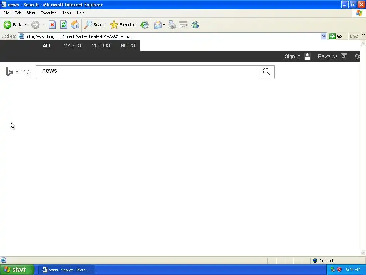The width and height of the screenshot is (366, 275).
Task: Click the Internet zone in the status bar
Action: tap(323, 261)
